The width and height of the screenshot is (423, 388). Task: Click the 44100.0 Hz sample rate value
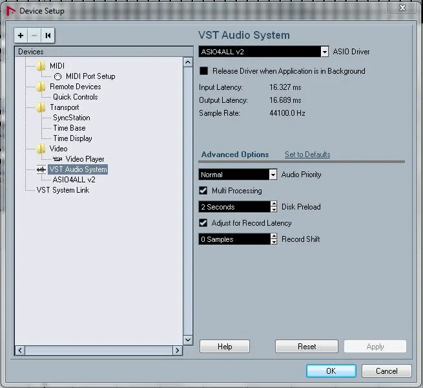[287, 113]
